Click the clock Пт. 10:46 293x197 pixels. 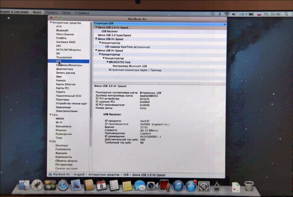pyautogui.click(x=272, y=14)
